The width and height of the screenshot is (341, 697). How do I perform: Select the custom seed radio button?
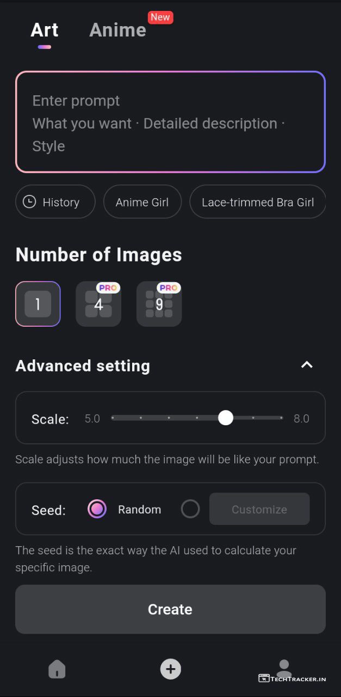(x=190, y=509)
